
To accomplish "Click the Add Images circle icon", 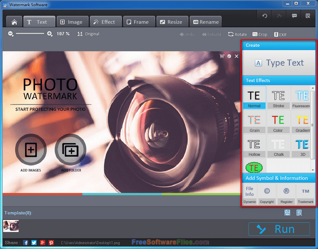I will pos(31,149).
